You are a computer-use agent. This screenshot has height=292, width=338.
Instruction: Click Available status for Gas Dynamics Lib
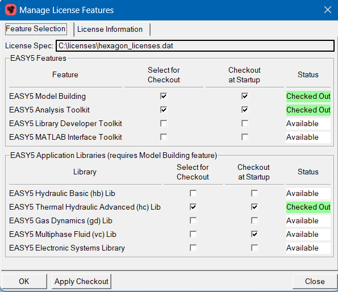click(x=308, y=220)
